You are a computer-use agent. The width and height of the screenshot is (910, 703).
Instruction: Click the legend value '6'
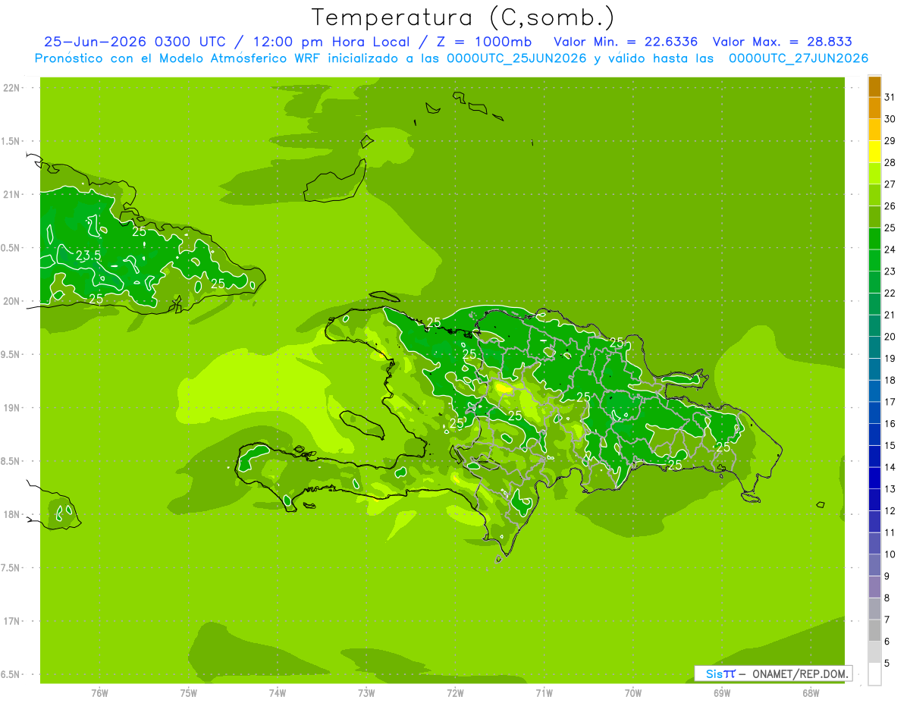pos(886,642)
